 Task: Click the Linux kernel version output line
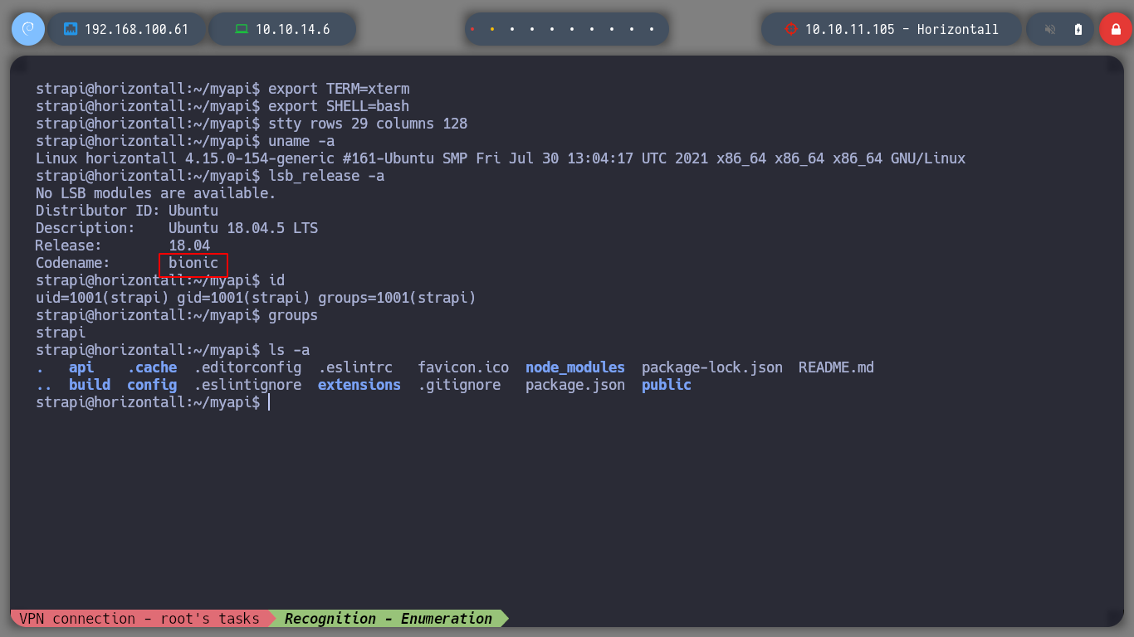pyautogui.click(x=501, y=158)
